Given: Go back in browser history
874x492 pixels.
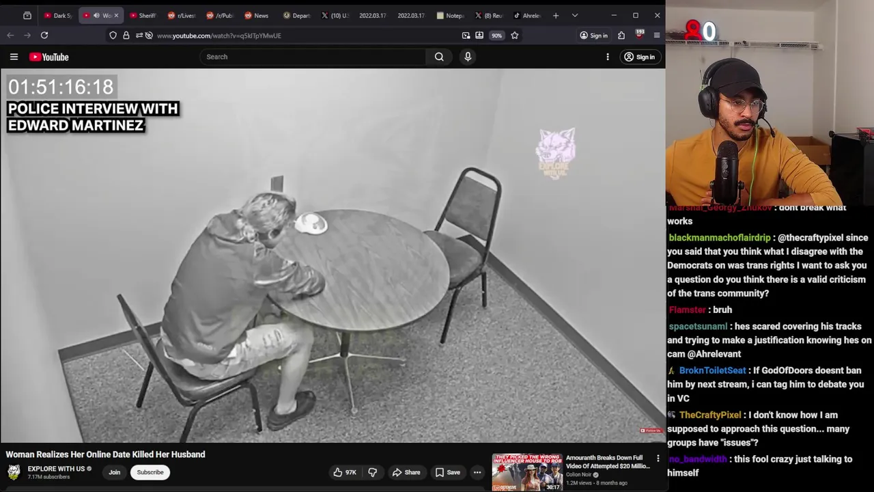Looking at the screenshot, I should point(10,36).
